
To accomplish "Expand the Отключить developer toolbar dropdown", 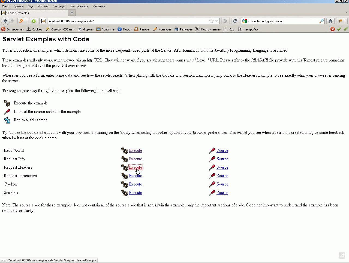I will pyautogui.click(x=13, y=29).
